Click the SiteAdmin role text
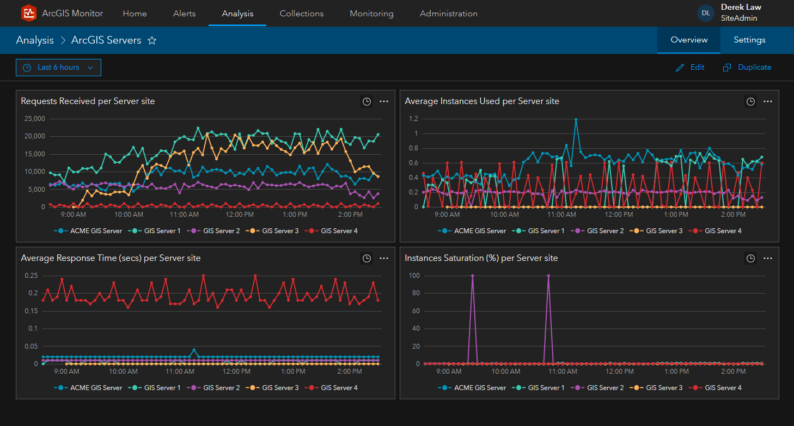Screen dimensions: 794x426 tap(739, 18)
